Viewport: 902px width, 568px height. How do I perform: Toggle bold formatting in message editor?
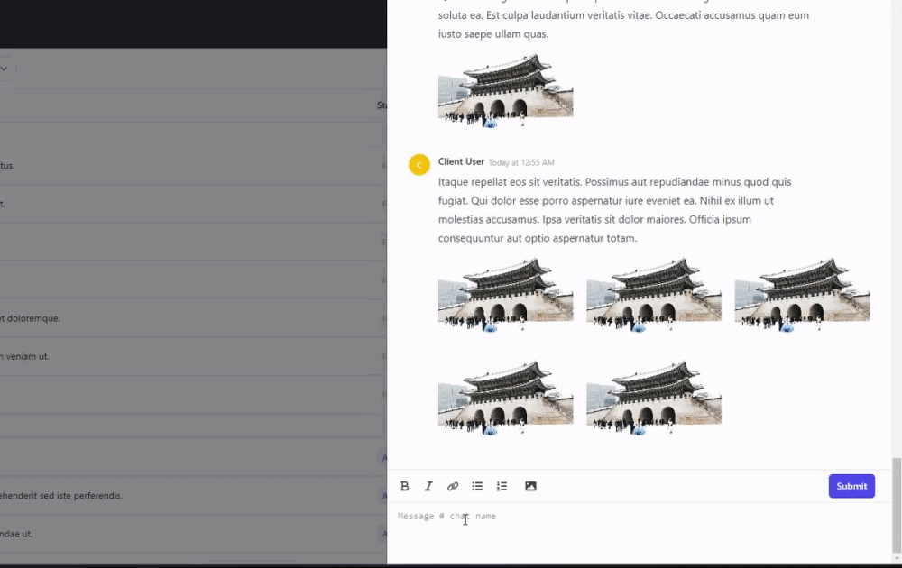coord(404,486)
